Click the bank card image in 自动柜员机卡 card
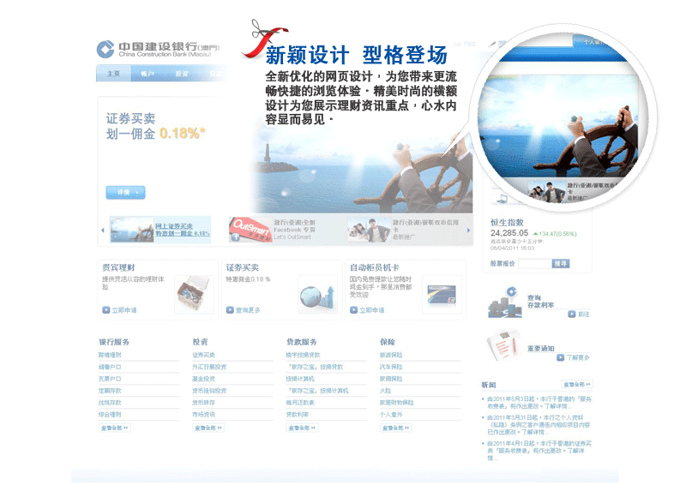 [x=442, y=294]
